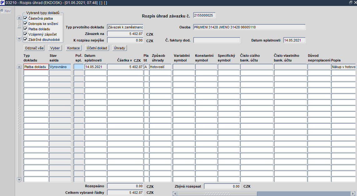Open the Účetní doklad button
The image size is (357, 196).
click(x=97, y=48)
